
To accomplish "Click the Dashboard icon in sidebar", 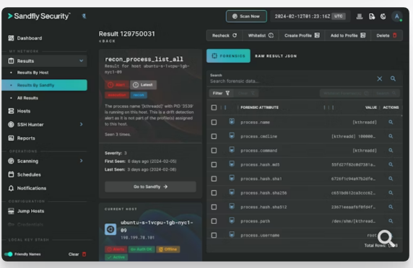I will (x=11, y=38).
